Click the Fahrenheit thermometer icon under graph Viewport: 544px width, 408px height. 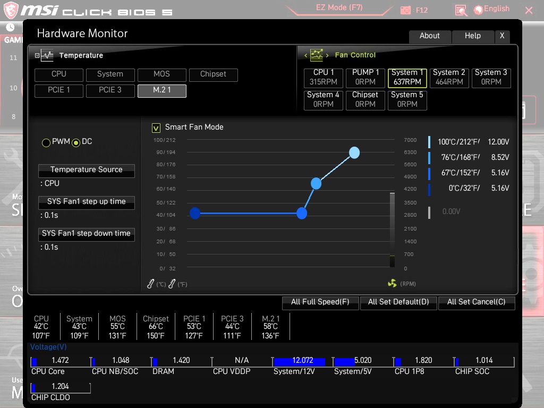click(172, 284)
